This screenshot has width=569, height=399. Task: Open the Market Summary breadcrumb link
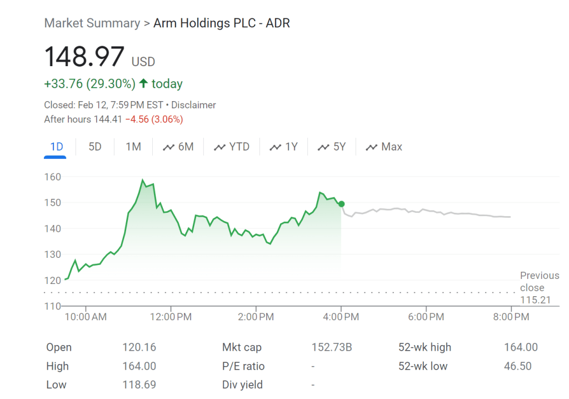pos(92,23)
